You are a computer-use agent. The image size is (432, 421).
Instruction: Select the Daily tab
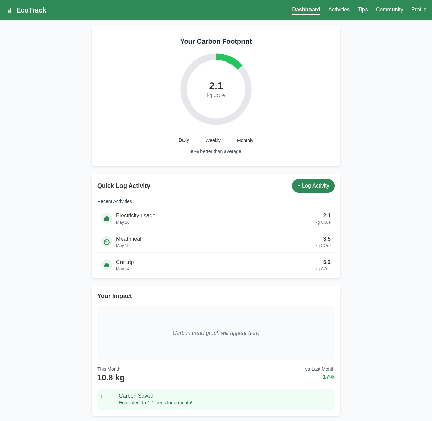pyautogui.click(x=184, y=140)
